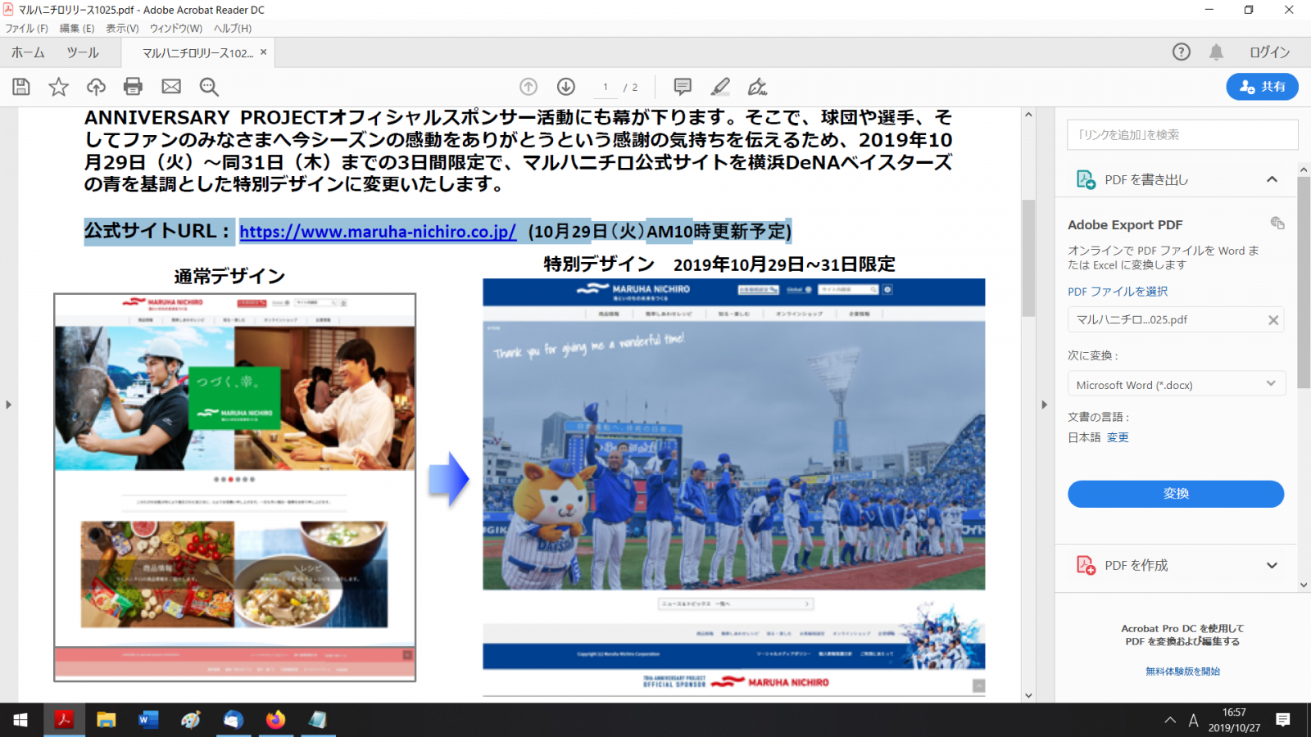Screen dimensions: 1311x737
Task: Open the 編集(E) menu
Action: [x=77, y=28]
